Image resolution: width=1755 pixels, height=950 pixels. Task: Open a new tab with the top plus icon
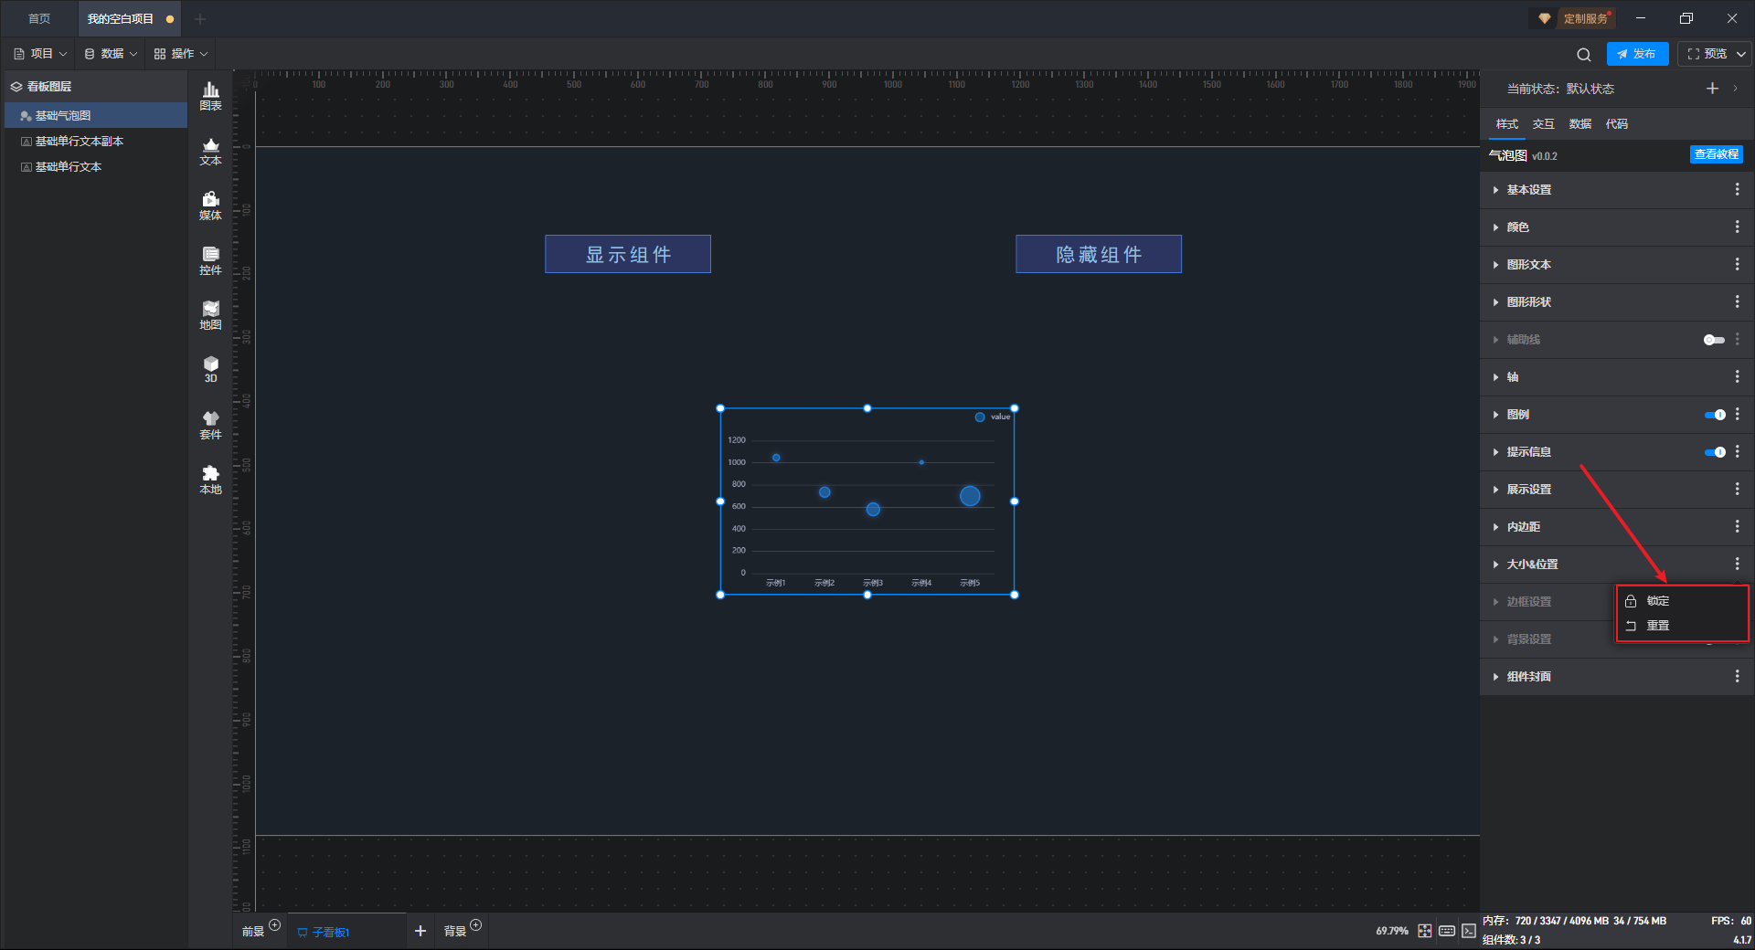coord(200,19)
